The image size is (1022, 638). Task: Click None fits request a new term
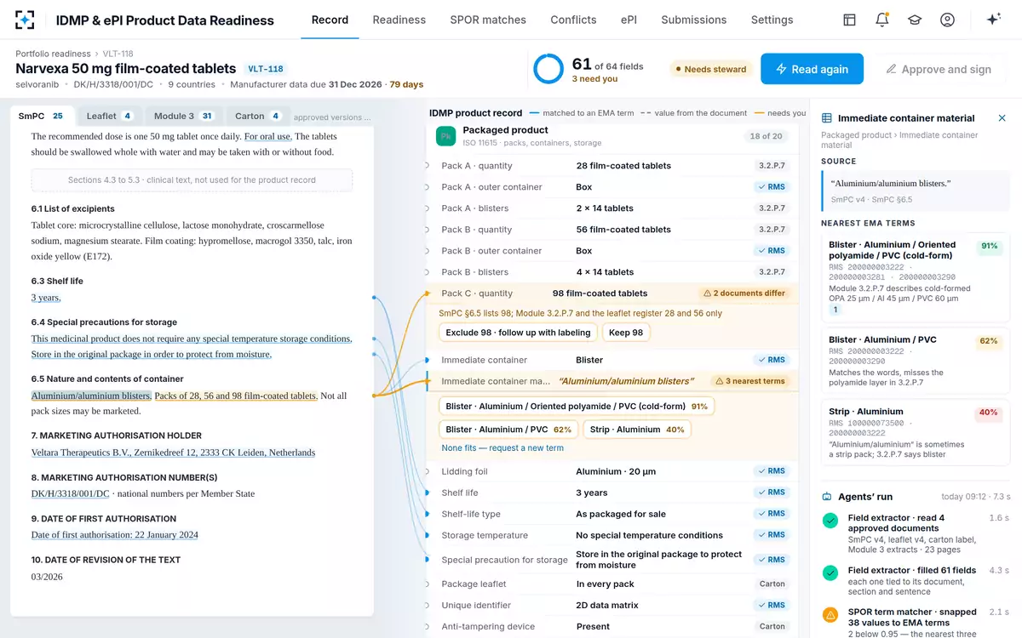[502, 448]
